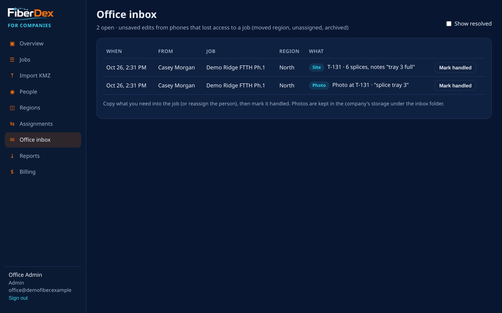Viewport: 502px width, 313px height.
Task: Sign out of Office Admin account
Action: [x=18, y=298]
